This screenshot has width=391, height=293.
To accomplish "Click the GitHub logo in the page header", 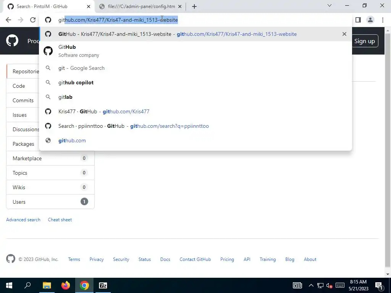I will [x=12, y=40].
